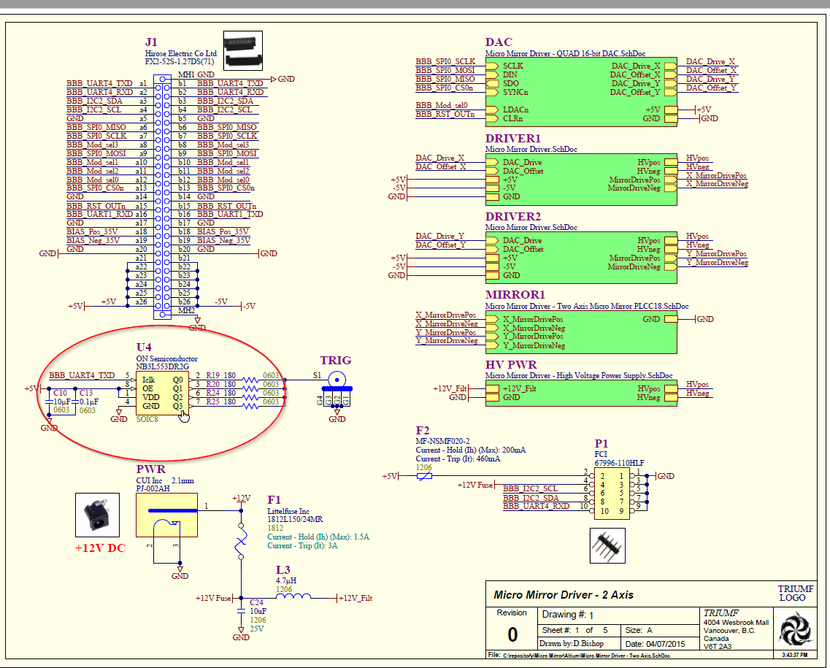Click the -5V power port near pin b26

tap(247, 306)
